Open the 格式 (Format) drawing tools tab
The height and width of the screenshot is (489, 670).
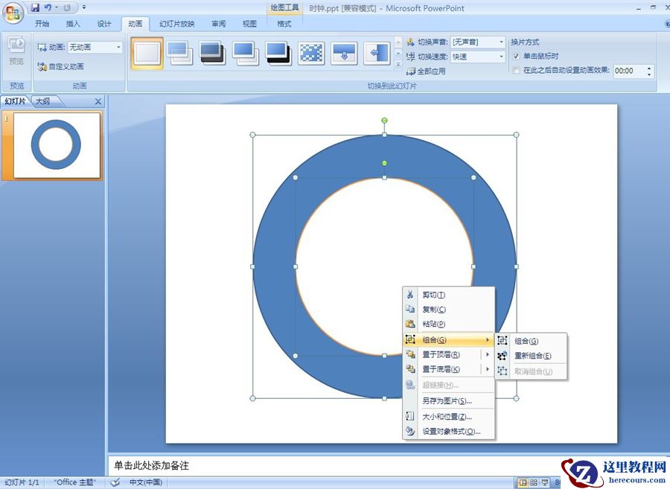click(284, 24)
